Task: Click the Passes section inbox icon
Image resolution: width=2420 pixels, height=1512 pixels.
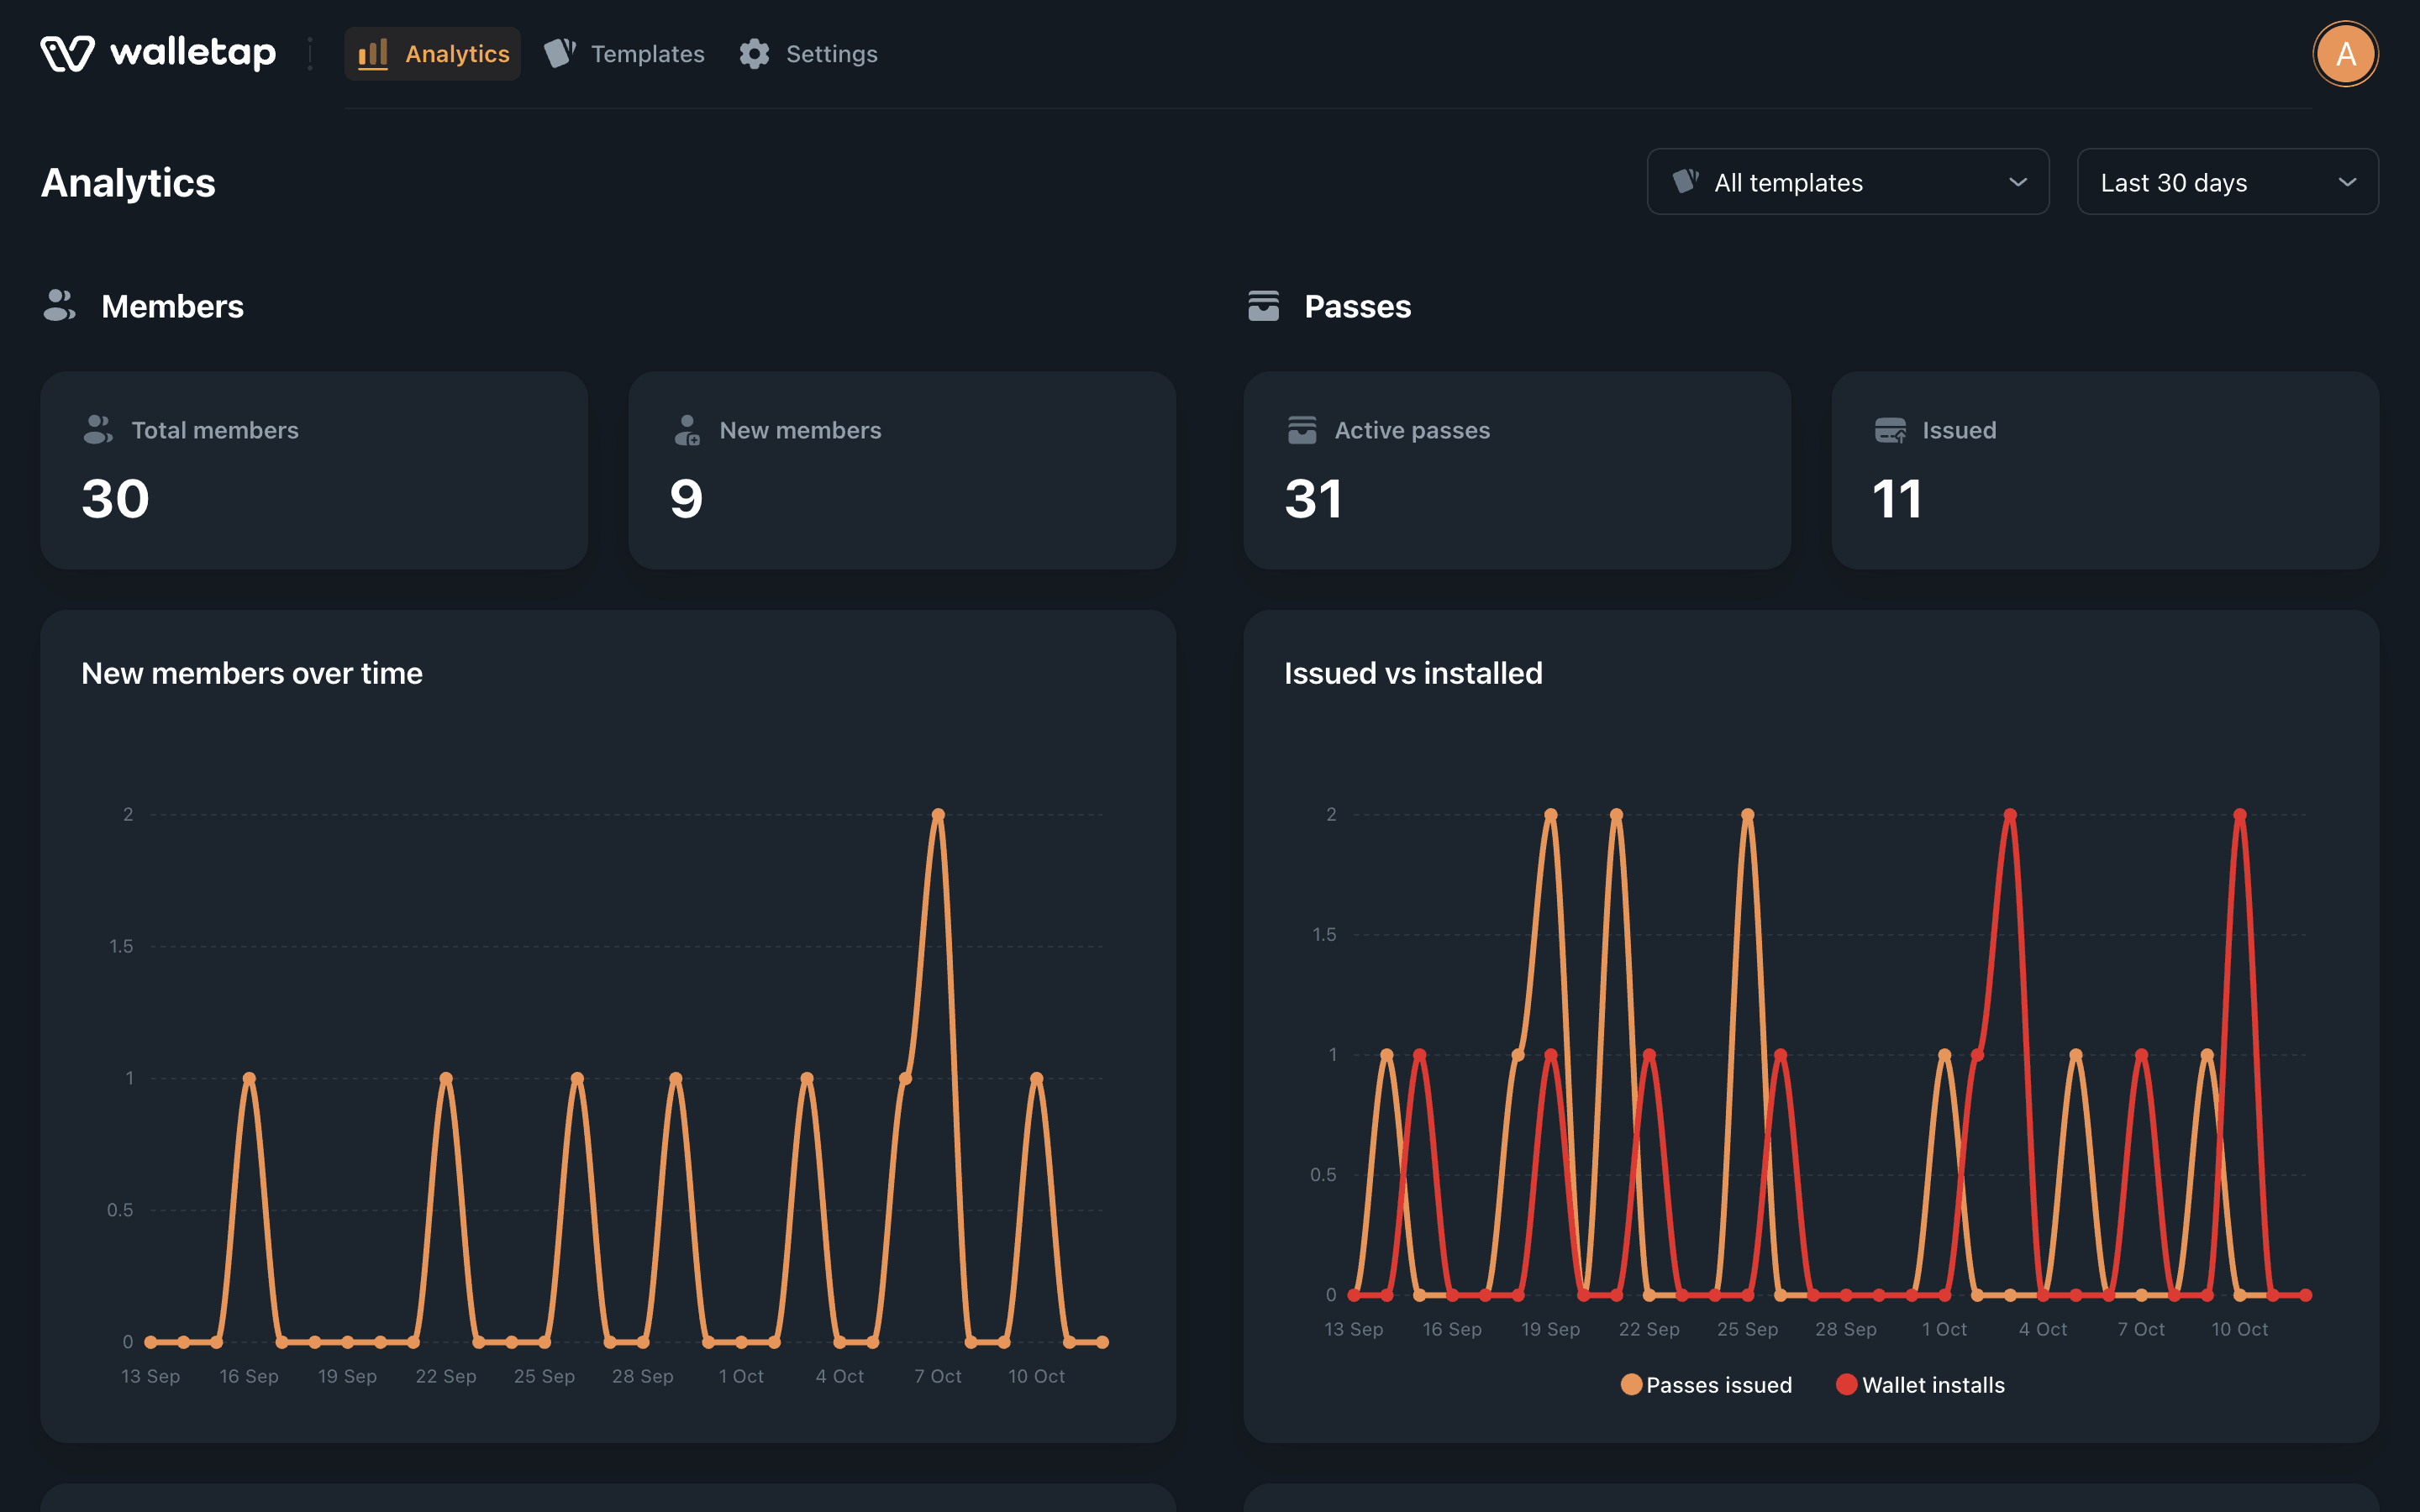Action: tap(1263, 306)
